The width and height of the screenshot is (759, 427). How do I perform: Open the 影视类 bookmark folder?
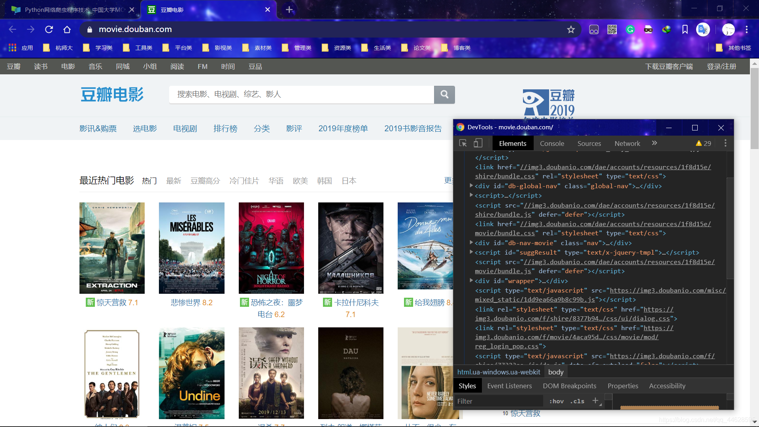point(217,48)
